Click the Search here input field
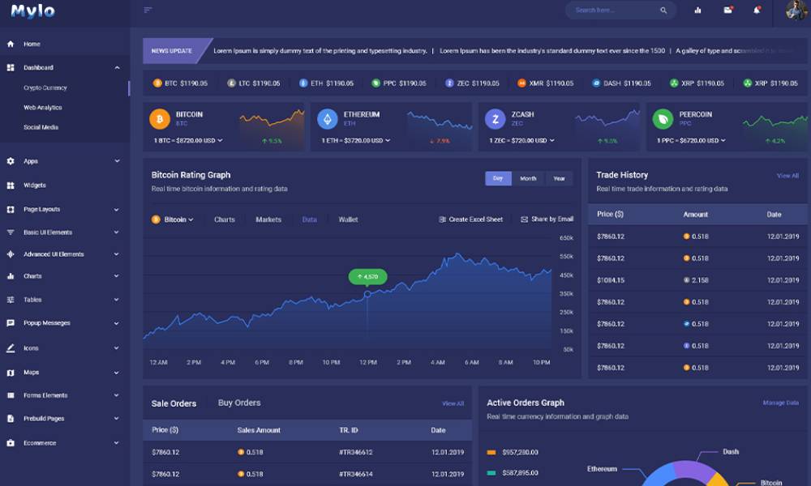811x486 pixels. tap(615, 11)
